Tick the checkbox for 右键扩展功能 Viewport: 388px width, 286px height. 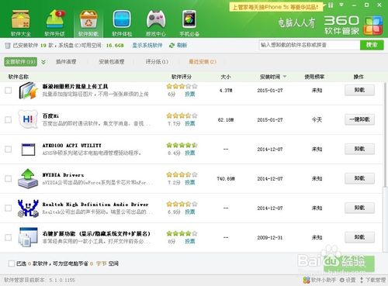(9, 237)
